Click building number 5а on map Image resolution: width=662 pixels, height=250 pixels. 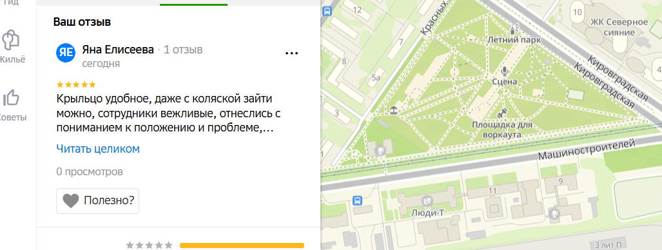(x=376, y=78)
